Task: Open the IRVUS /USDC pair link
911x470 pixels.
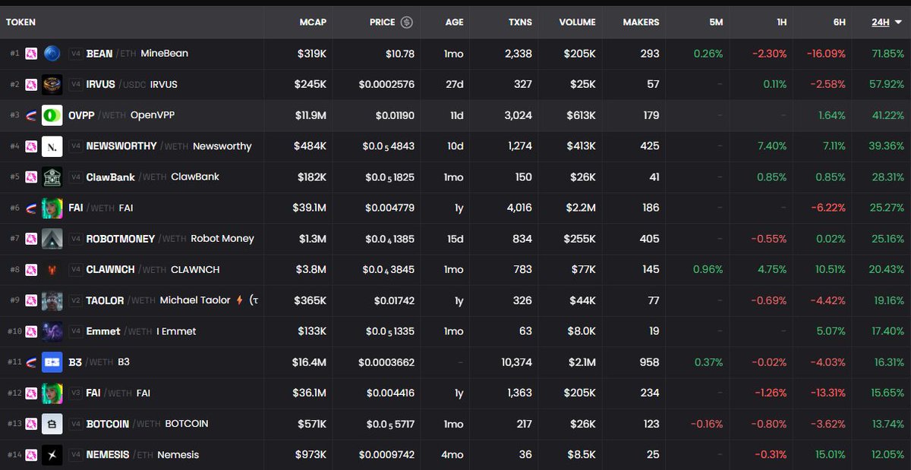Action: tap(116, 84)
